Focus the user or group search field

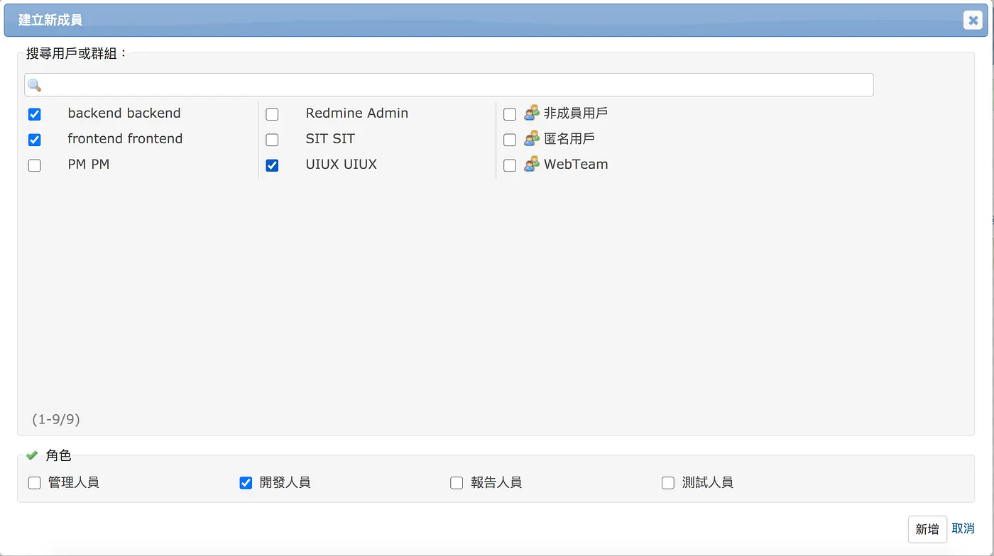click(449, 85)
